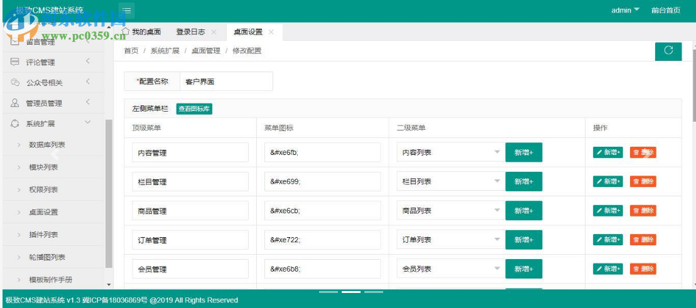Image resolution: width=696 pixels, height=308 pixels.
Task: Click the sidebar vertical scrollbar thumb
Action: pyautogui.click(x=109, y=194)
